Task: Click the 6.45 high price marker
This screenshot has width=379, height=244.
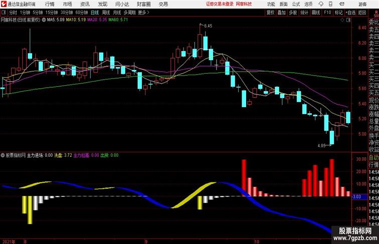Action: pos(208,26)
